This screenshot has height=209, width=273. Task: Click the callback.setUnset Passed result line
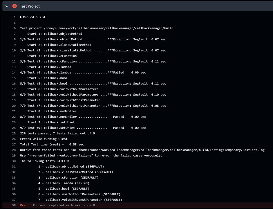click(x=83, y=128)
